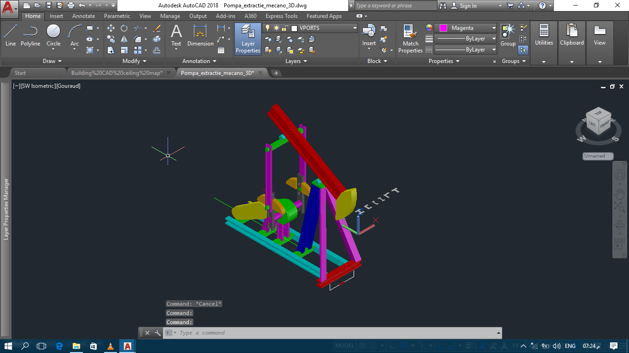Switch to the Building CAD ceiling map tab
629x353 pixels.
point(117,73)
